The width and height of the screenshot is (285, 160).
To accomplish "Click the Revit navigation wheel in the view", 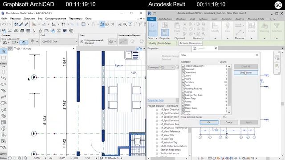I will click(277, 58).
